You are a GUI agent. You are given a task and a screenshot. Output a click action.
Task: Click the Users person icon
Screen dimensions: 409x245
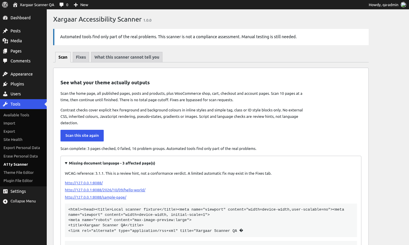[x=5, y=94]
